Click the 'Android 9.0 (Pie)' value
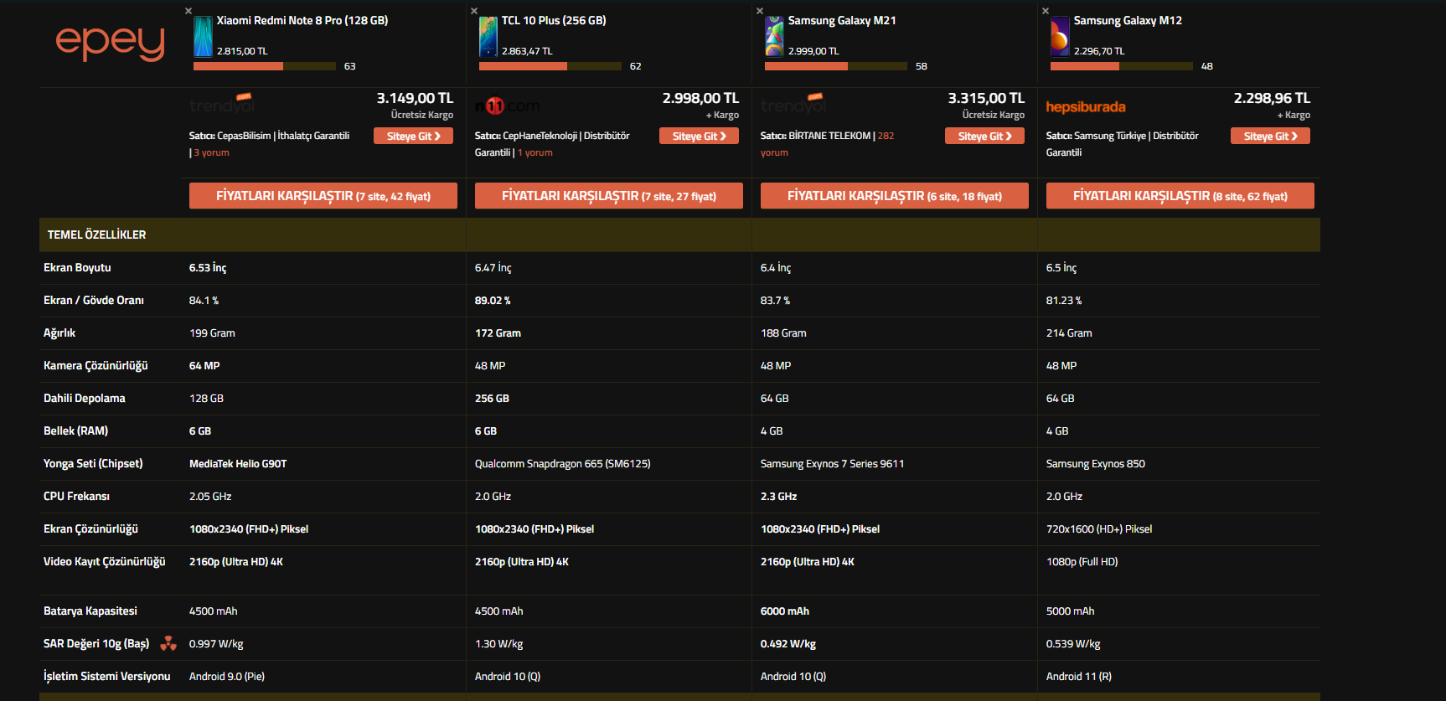 (x=227, y=676)
